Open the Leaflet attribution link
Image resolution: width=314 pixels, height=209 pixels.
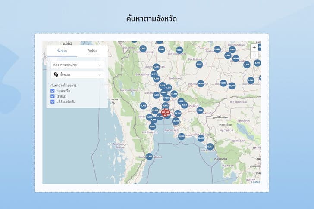(x=255, y=182)
